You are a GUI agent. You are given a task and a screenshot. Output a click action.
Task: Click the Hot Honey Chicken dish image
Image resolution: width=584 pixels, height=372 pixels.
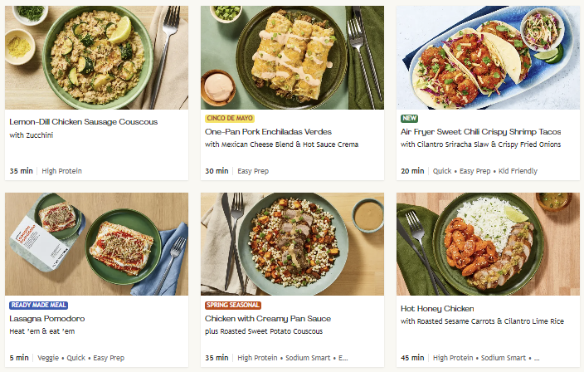(x=488, y=244)
